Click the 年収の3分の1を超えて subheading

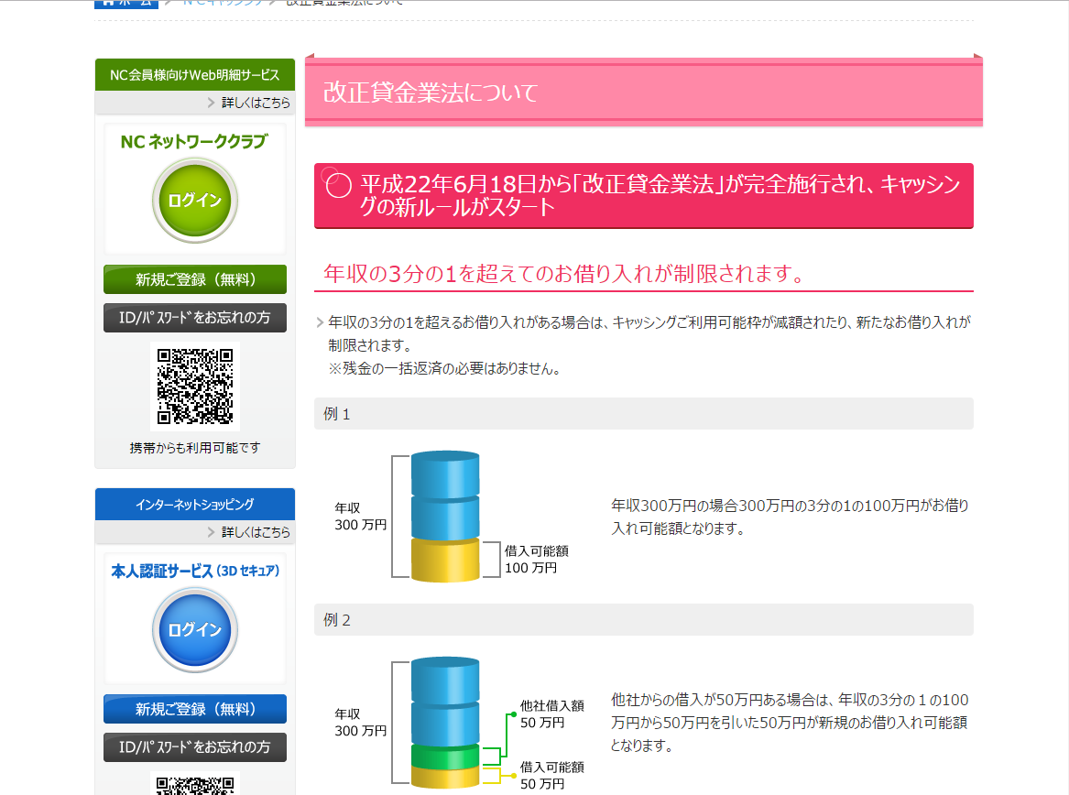[564, 274]
